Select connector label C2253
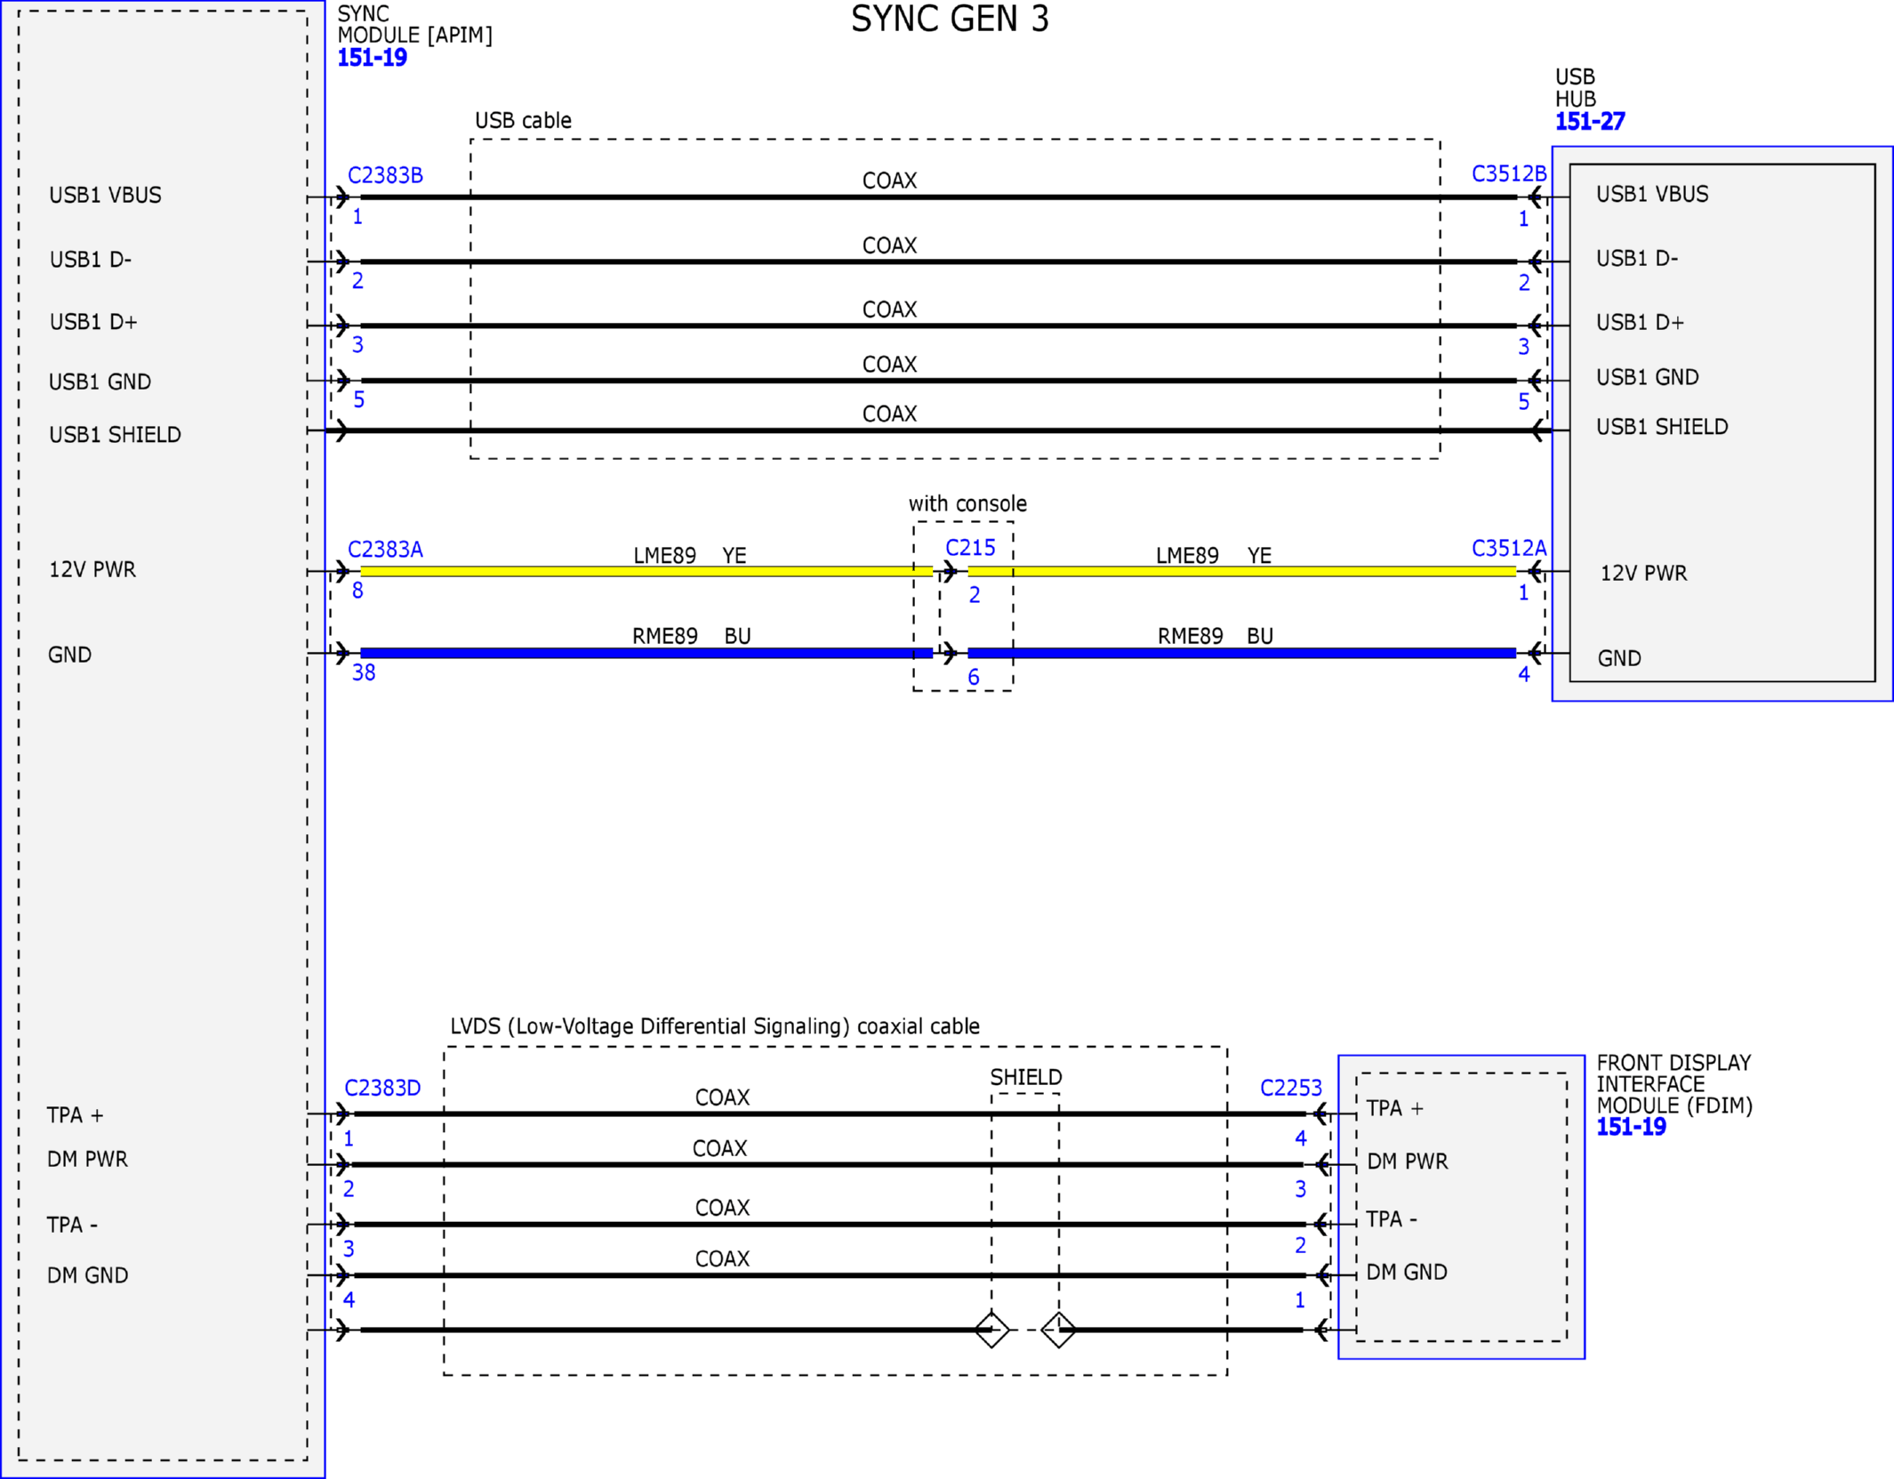Screen dimensions: 1894x1479 click(1291, 1088)
